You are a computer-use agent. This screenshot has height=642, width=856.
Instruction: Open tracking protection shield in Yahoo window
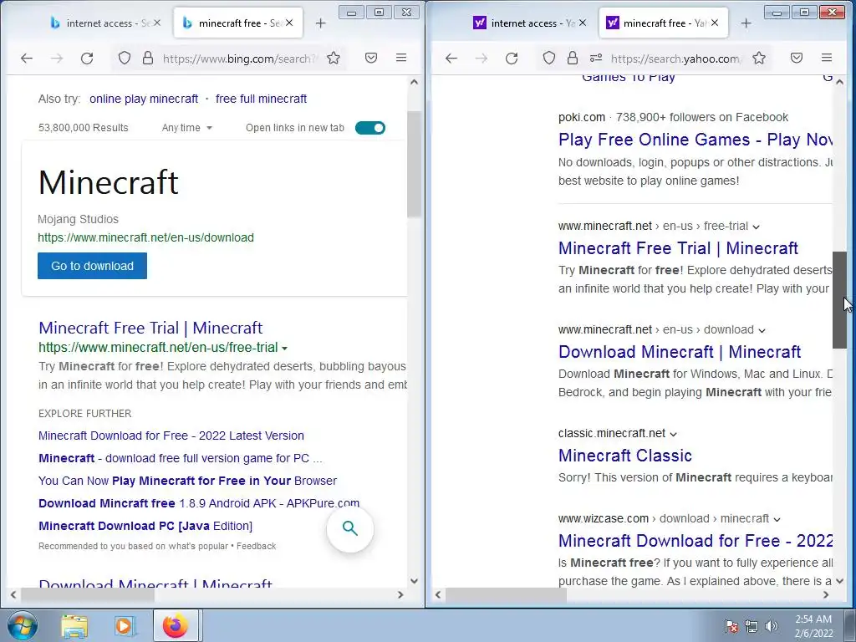pyautogui.click(x=549, y=58)
